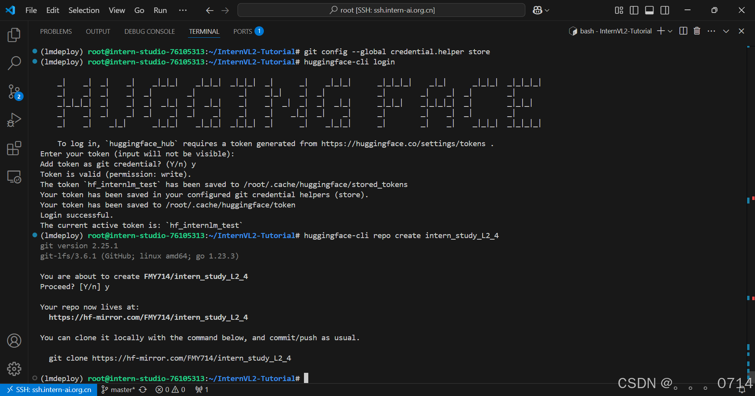Open the Explorer view in activity bar
The image size is (755, 396).
[14, 35]
